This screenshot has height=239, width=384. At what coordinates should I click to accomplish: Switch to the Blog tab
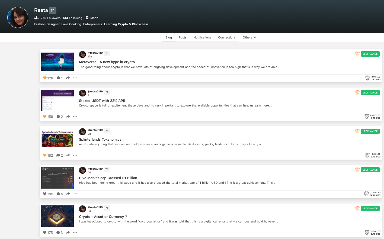click(x=169, y=37)
